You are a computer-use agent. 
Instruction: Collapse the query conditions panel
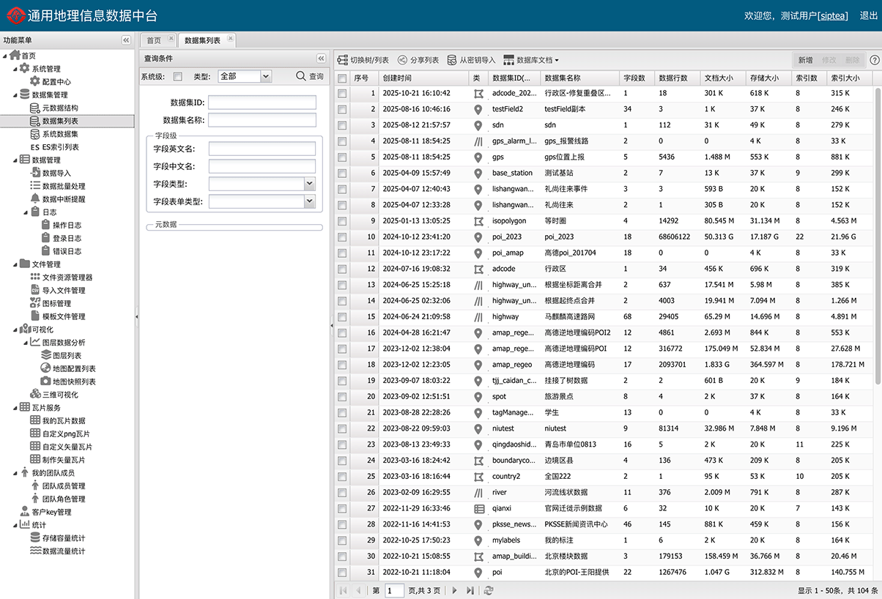coord(321,59)
